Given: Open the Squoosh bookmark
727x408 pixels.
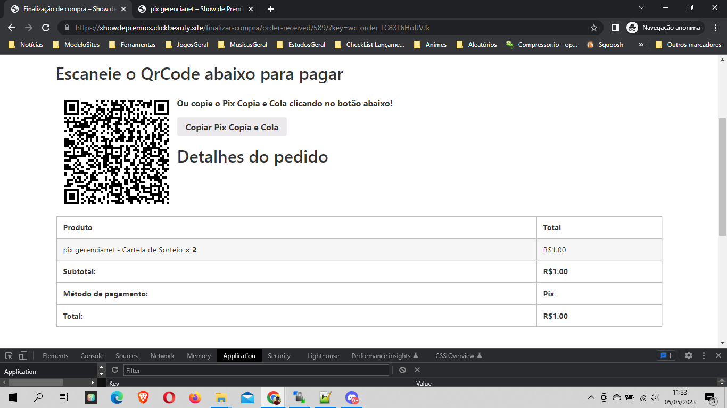Looking at the screenshot, I should pyautogui.click(x=605, y=45).
